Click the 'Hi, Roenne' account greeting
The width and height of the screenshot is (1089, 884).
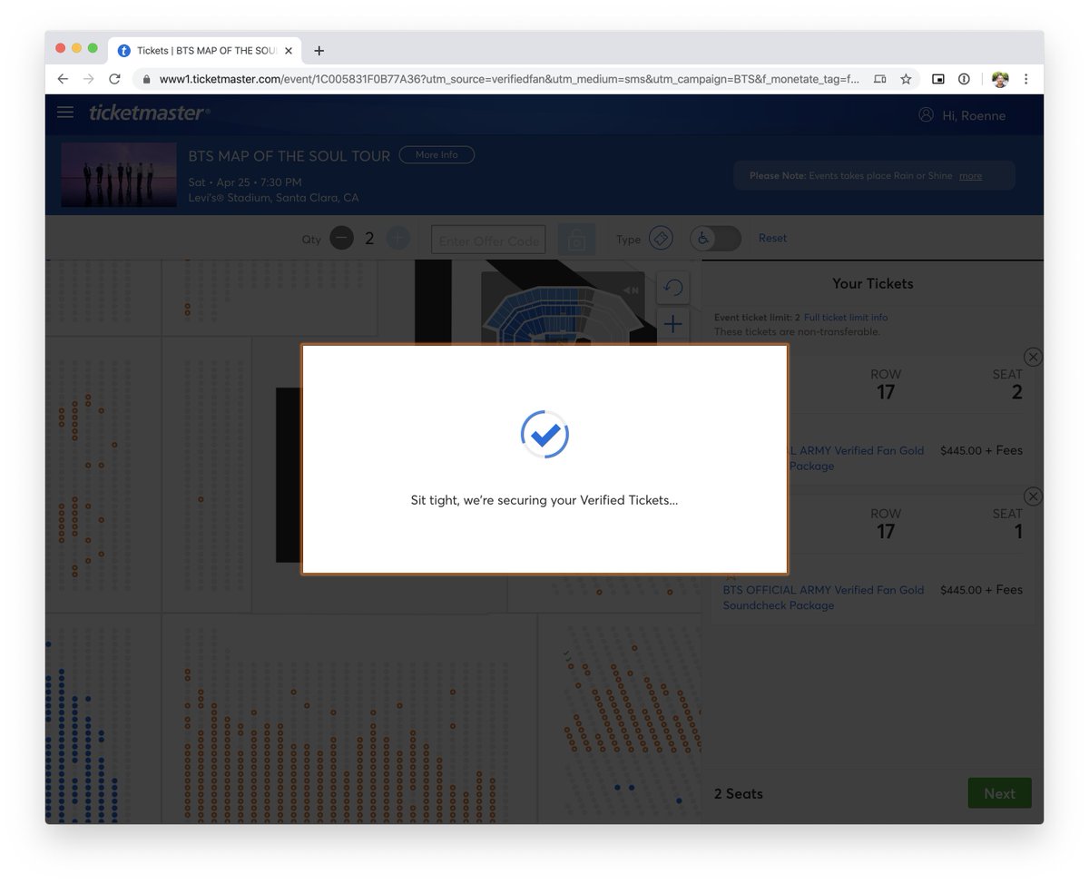coord(974,115)
